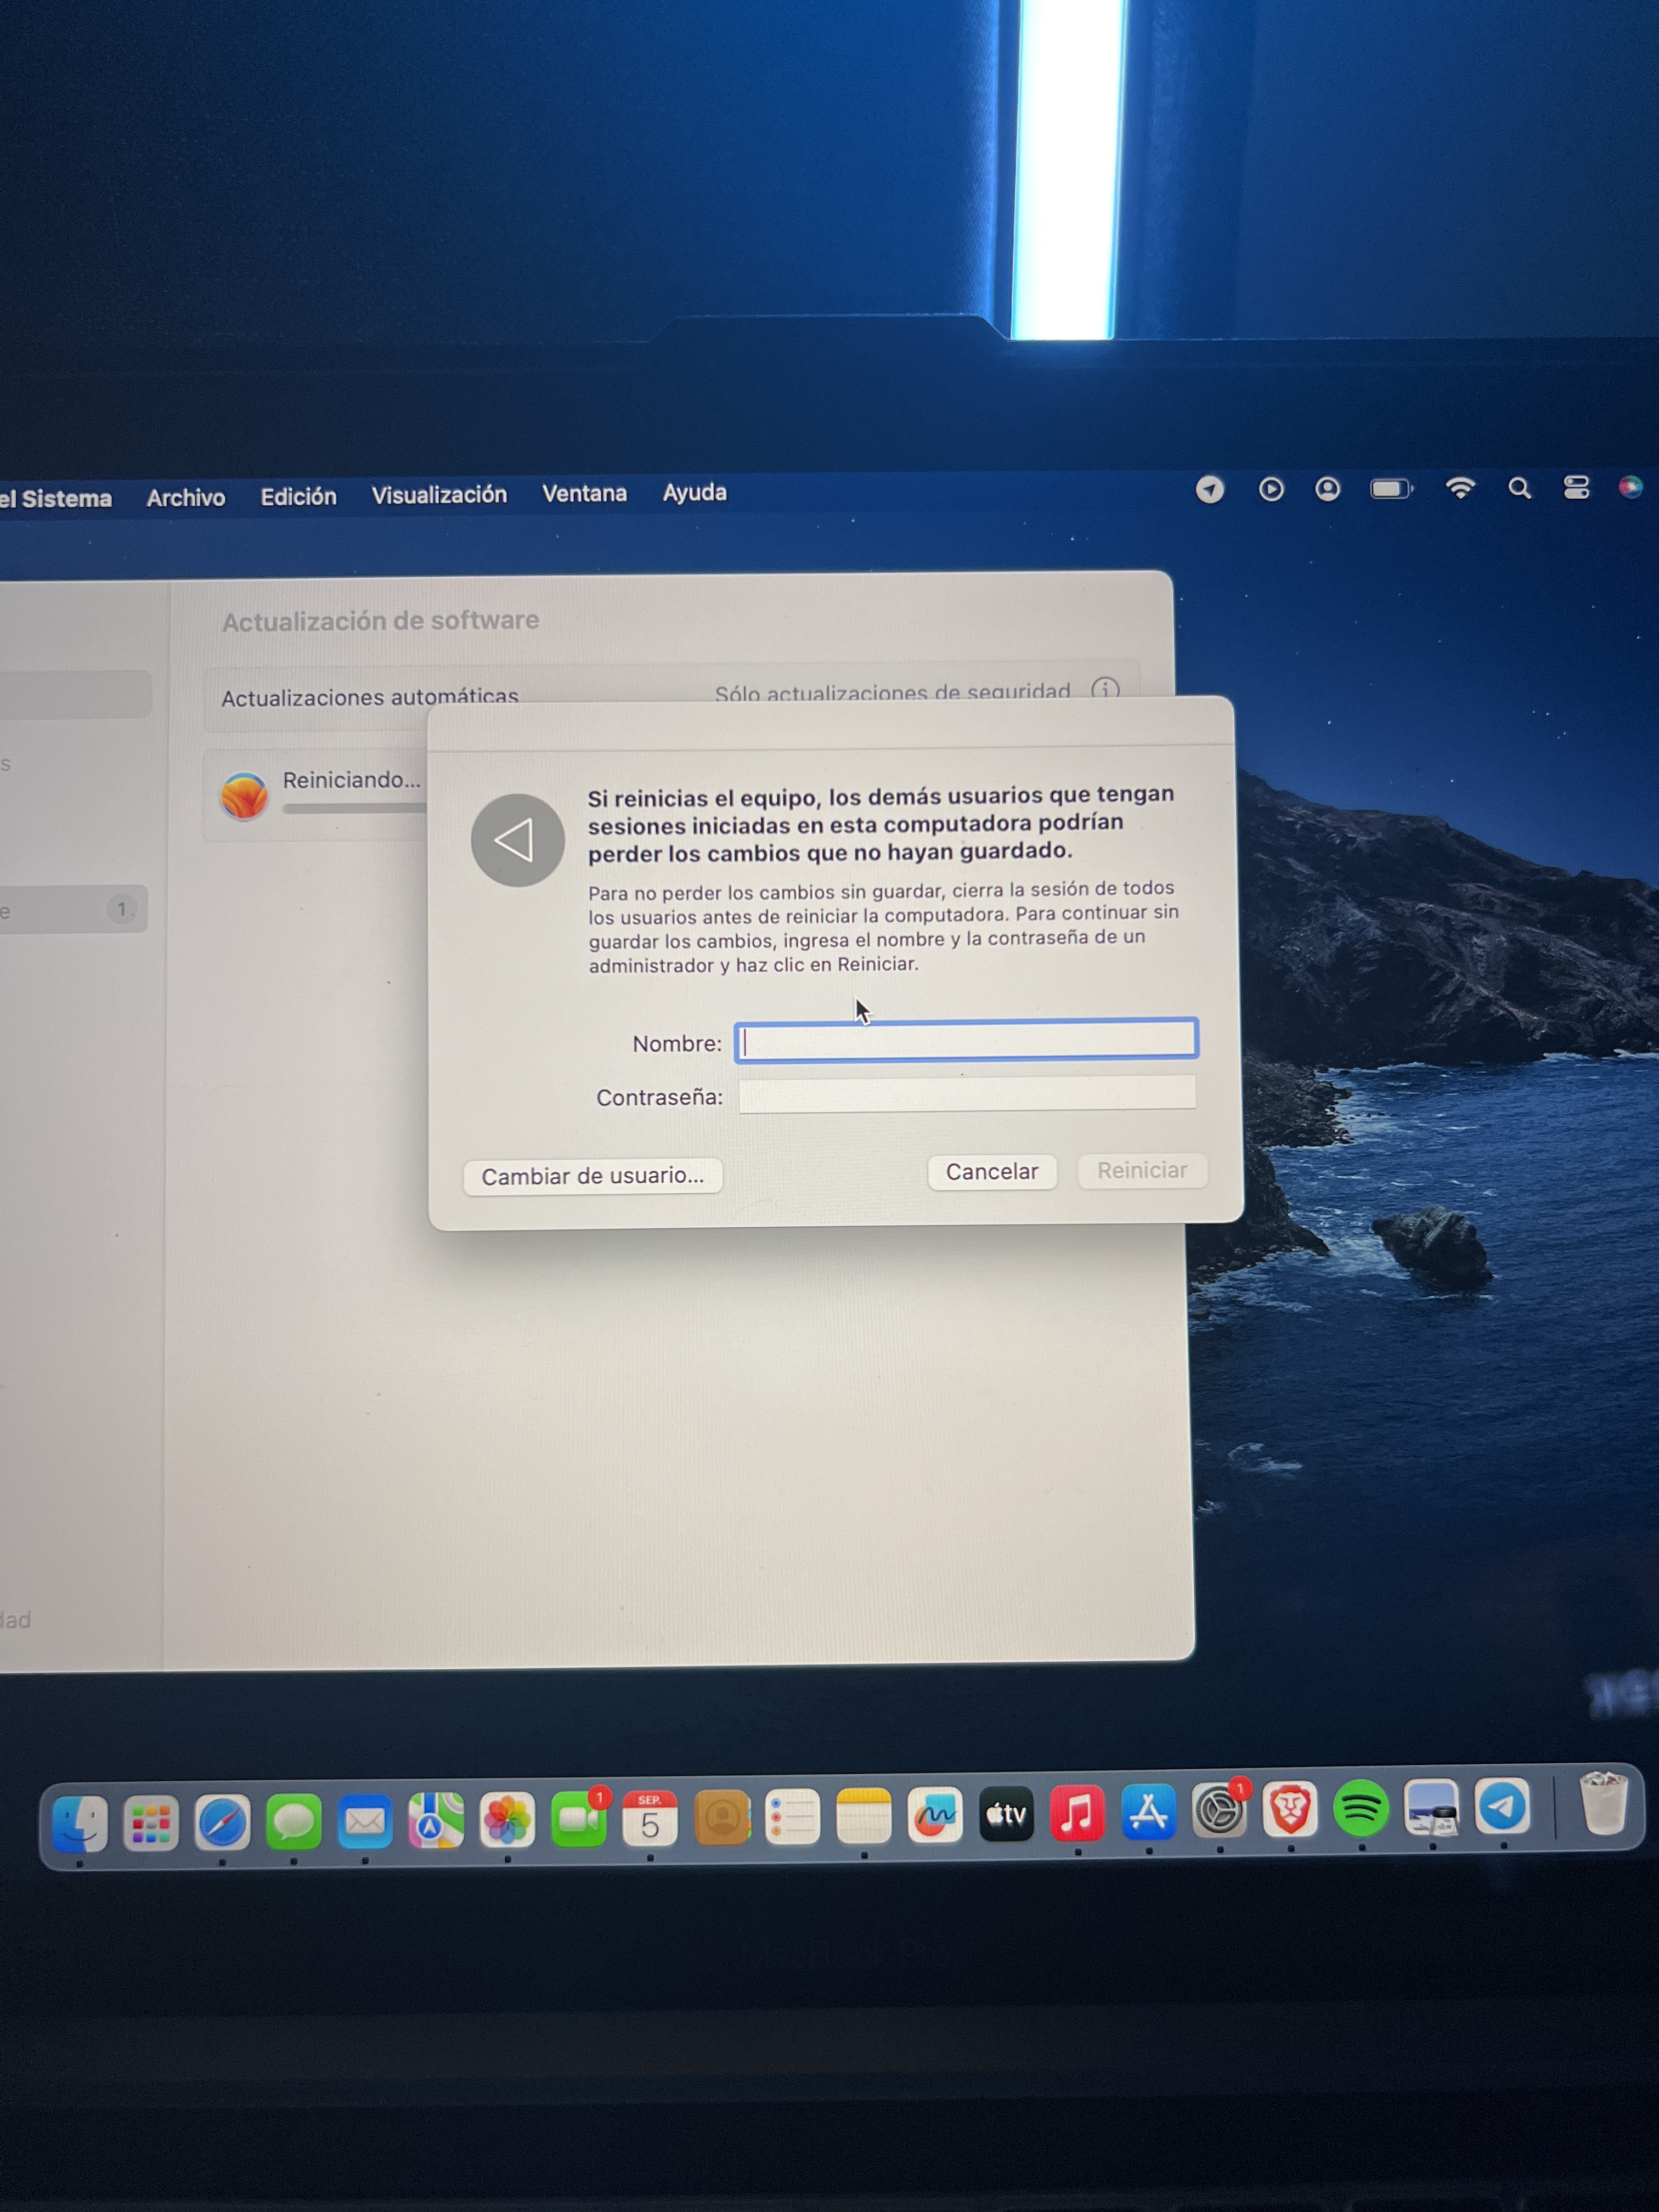The width and height of the screenshot is (1659, 2212).
Task: Open the battery status menu
Action: point(1390,489)
